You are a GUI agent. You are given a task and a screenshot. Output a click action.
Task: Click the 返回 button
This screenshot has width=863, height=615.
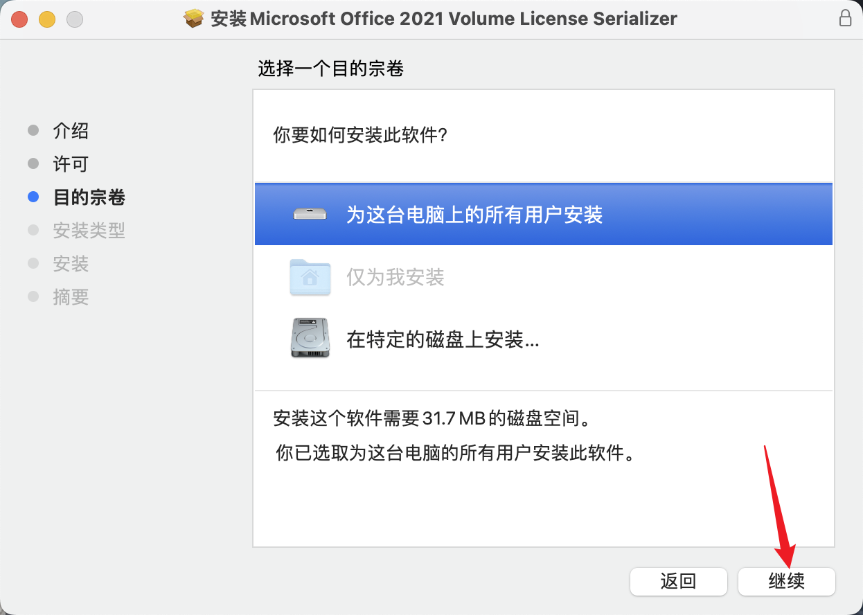pos(679,581)
